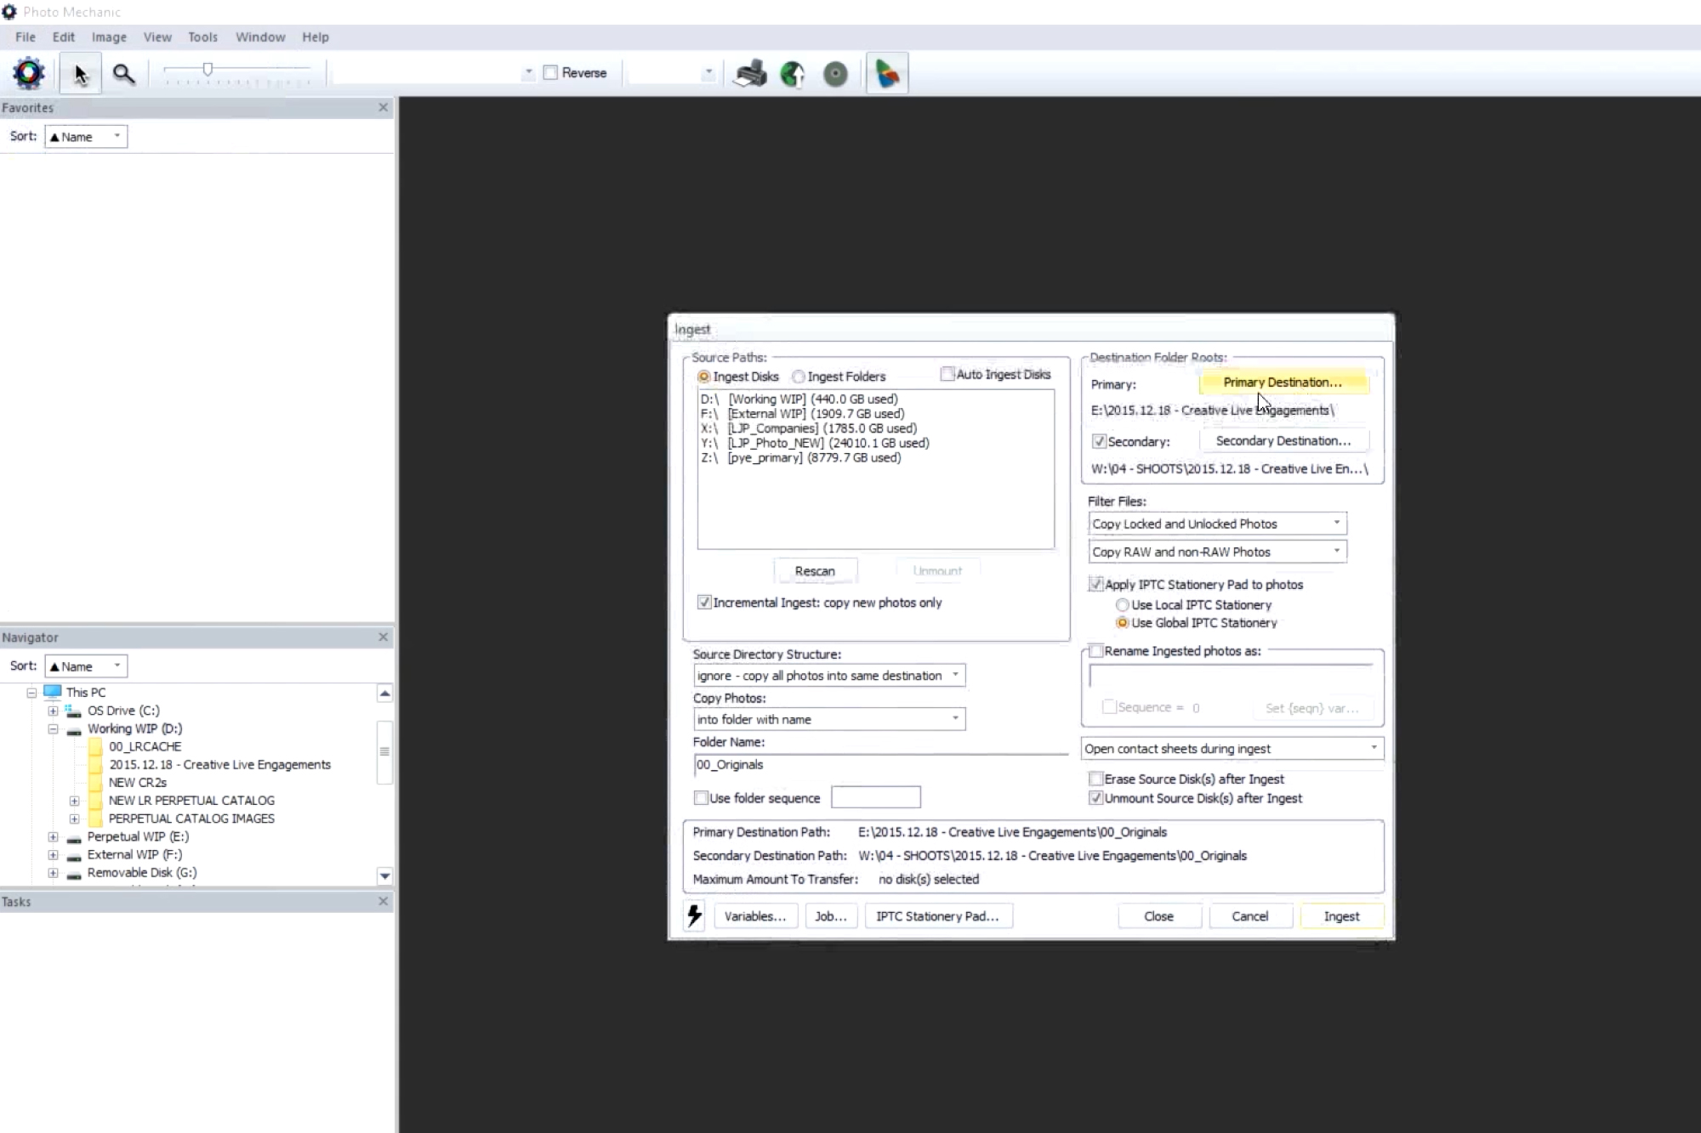Click the disc burn icon
Image resolution: width=1701 pixels, height=1133 pixels.
[836, 74]
